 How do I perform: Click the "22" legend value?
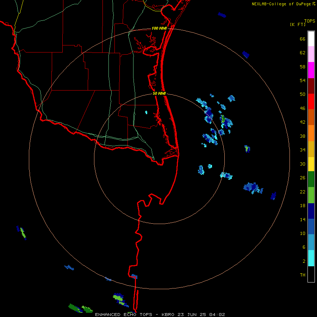tap(303, 192)
